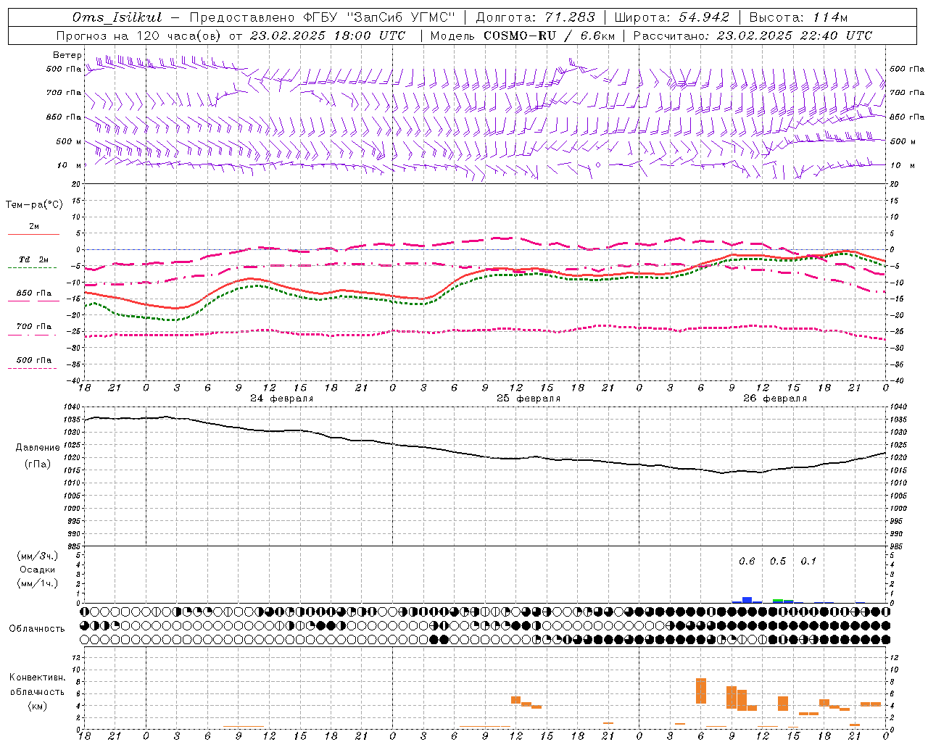Click the Высота: 114м entry
The height and width of the screenshot is (742, 928).
(x=798, y=17)
